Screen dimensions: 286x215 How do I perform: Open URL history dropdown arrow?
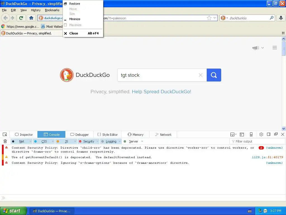click(x=215, y=18)
